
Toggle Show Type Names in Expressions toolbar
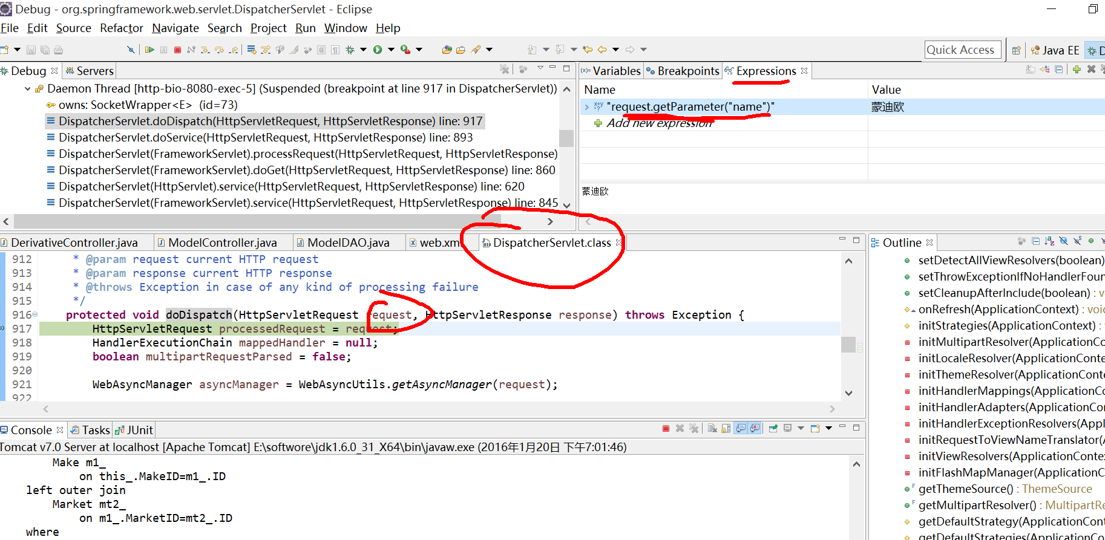pyautogui.click(x=1030, y=70)
